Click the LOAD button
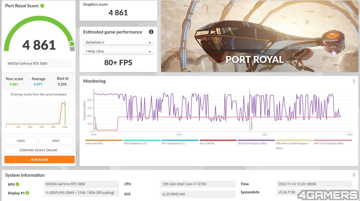 coord(21,141)
